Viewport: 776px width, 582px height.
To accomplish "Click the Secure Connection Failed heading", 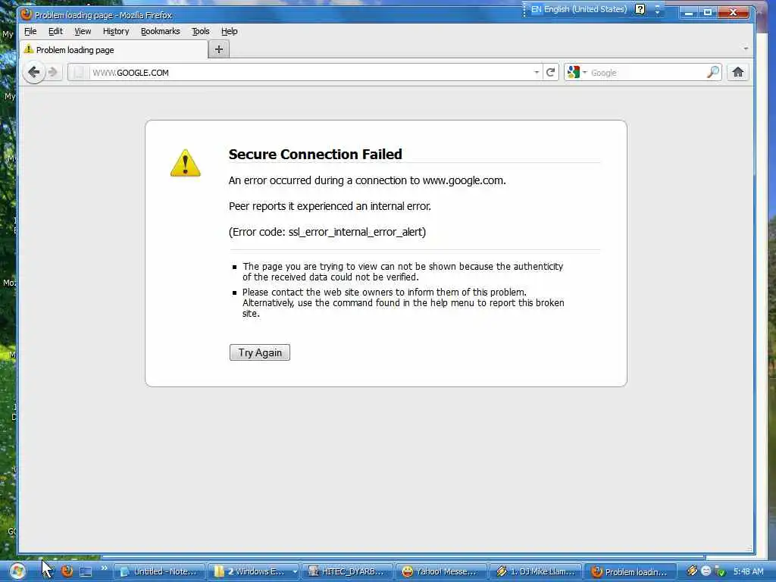I will point(315,155).
